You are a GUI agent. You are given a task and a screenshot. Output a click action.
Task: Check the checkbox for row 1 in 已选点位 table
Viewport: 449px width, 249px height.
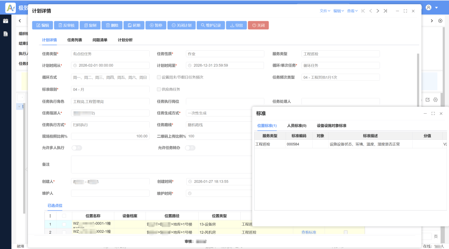pyautogui.click(x=64, y=224)
